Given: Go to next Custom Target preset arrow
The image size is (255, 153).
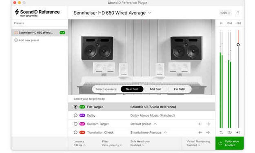Looking at the screenshot, I should tap(208, 124).
